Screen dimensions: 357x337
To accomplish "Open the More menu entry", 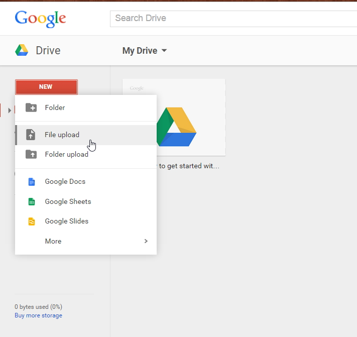I will (x=86, y=241).
